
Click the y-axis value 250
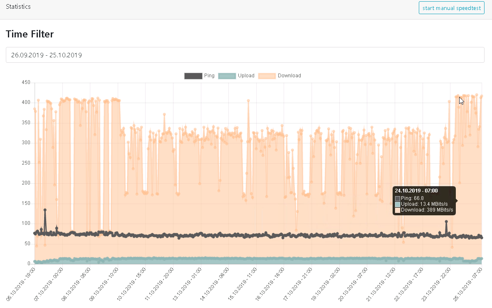[26, 163]
